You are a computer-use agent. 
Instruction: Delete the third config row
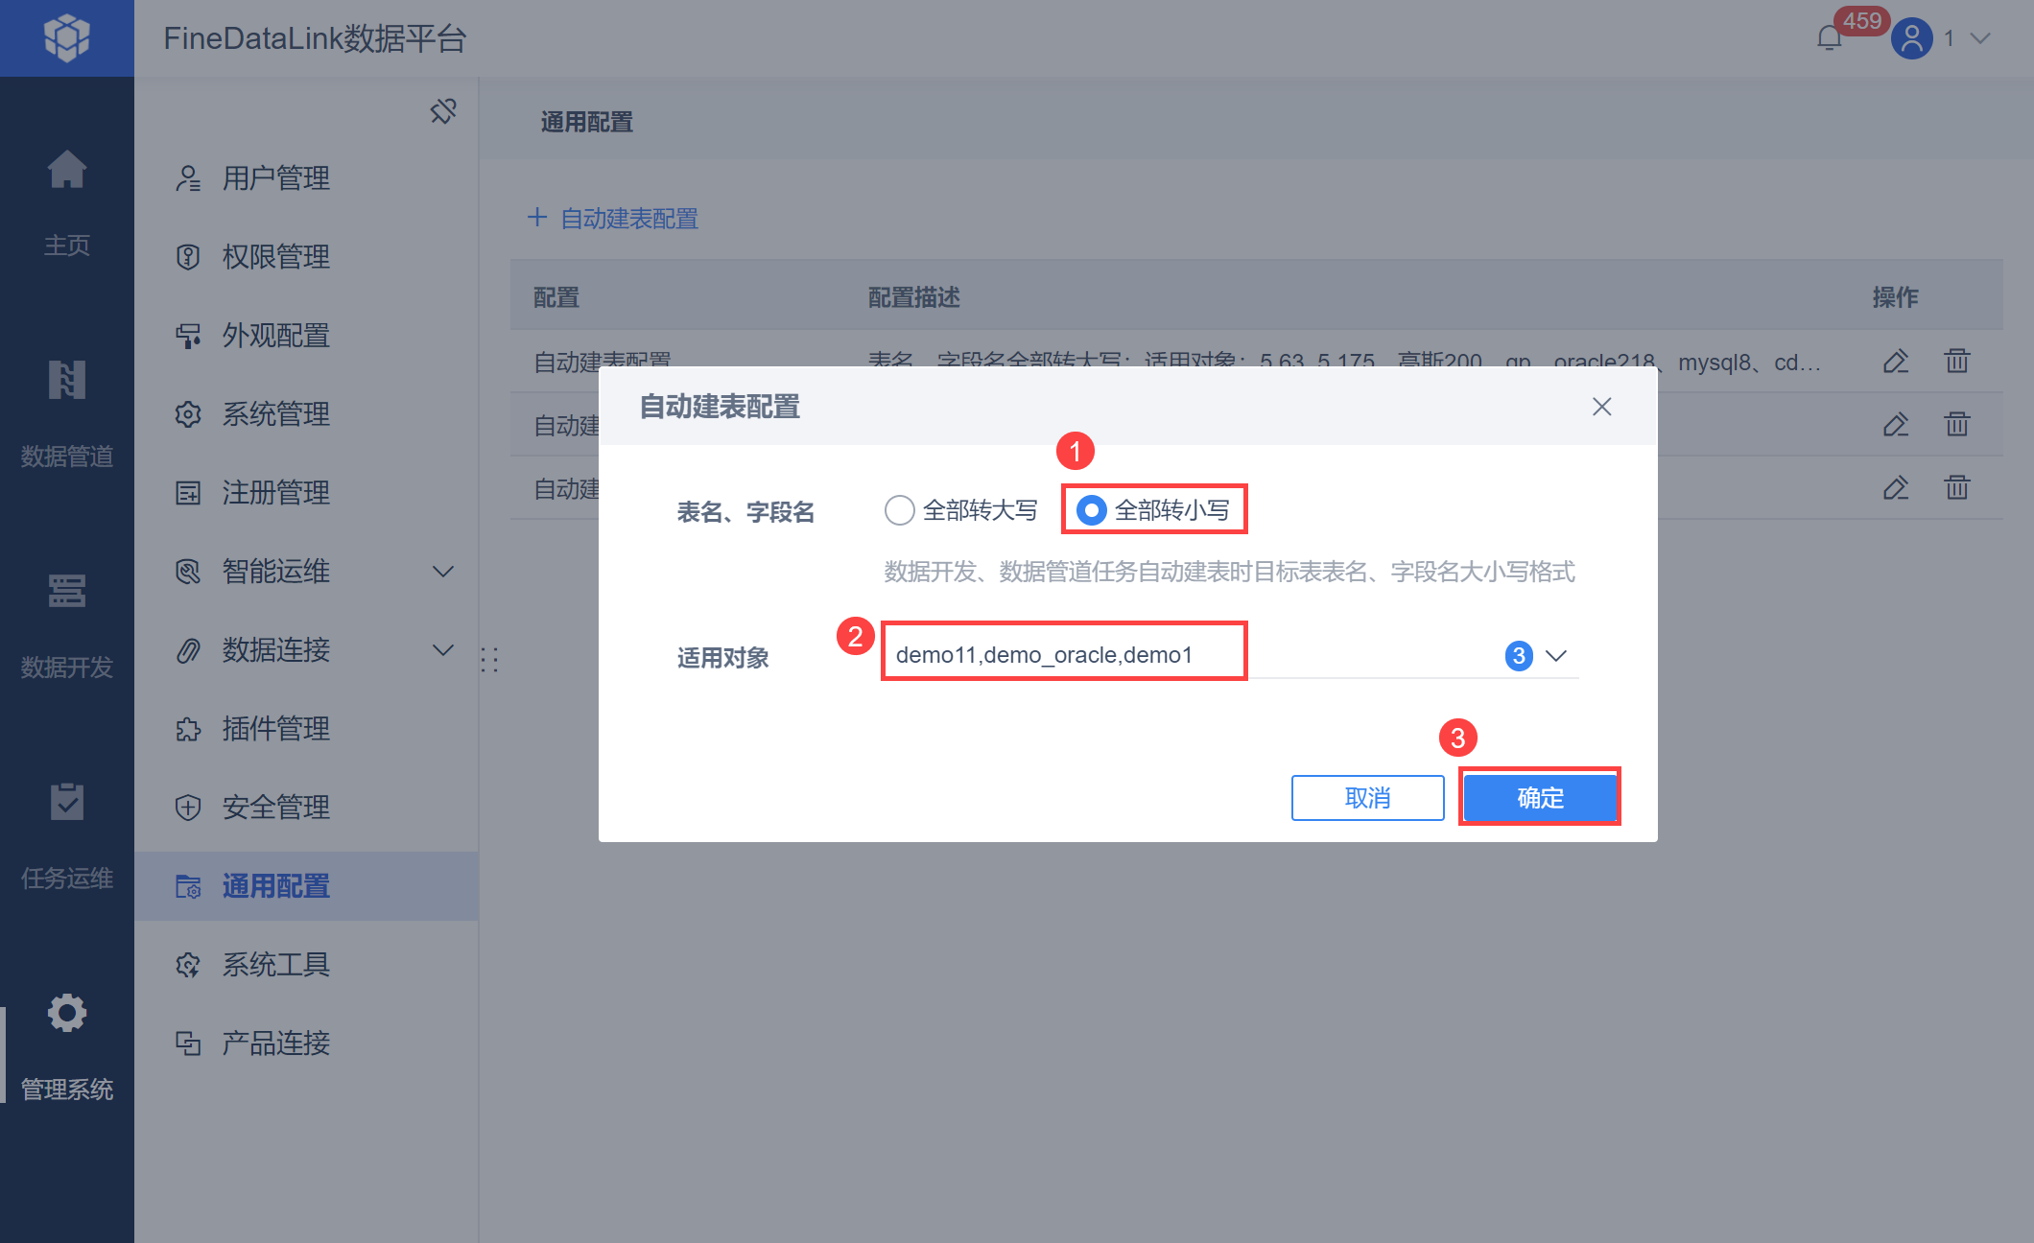[1956, 488]
